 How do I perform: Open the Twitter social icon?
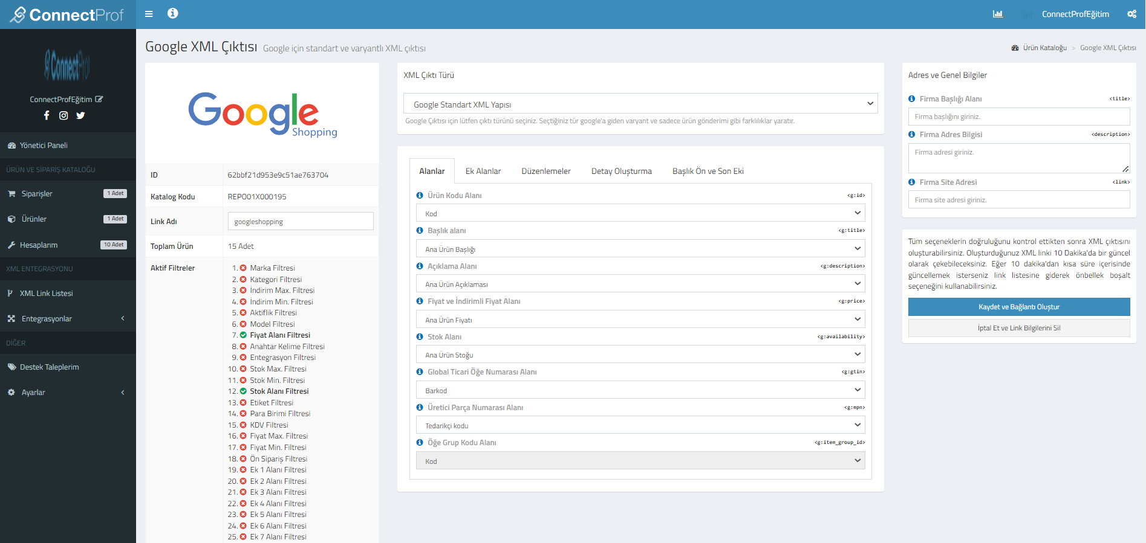pos(80,115)
